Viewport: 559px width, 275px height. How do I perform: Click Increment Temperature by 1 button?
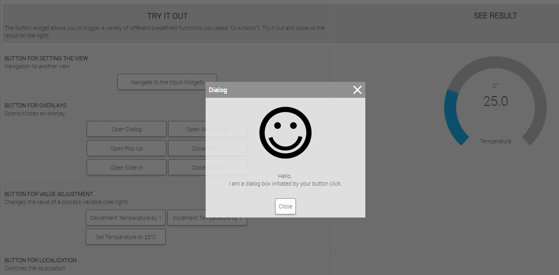pos(207,218)
